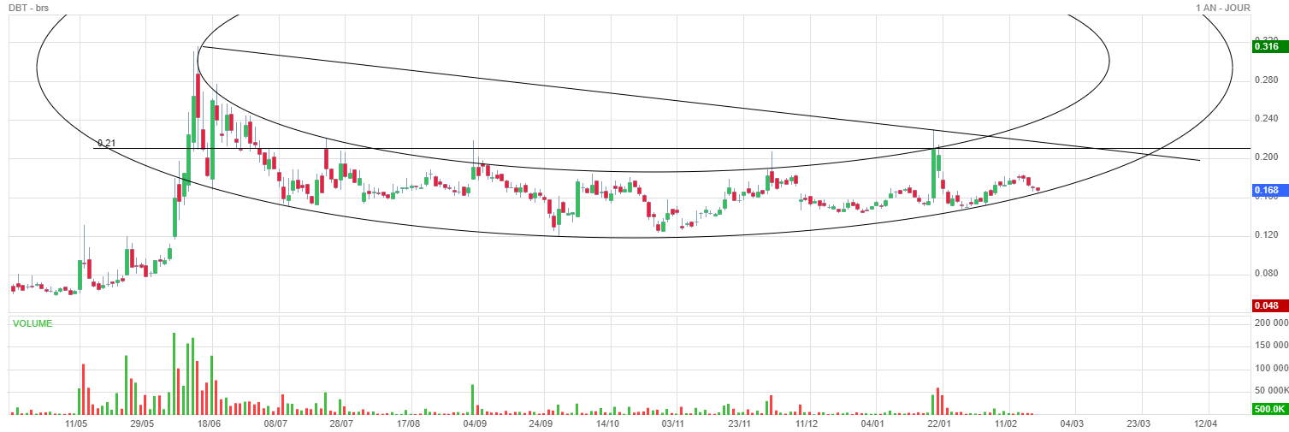This screenshot has height=432, width=1289.
Task: Click the 11/02 date on time axis
Action: point(1006,423)
